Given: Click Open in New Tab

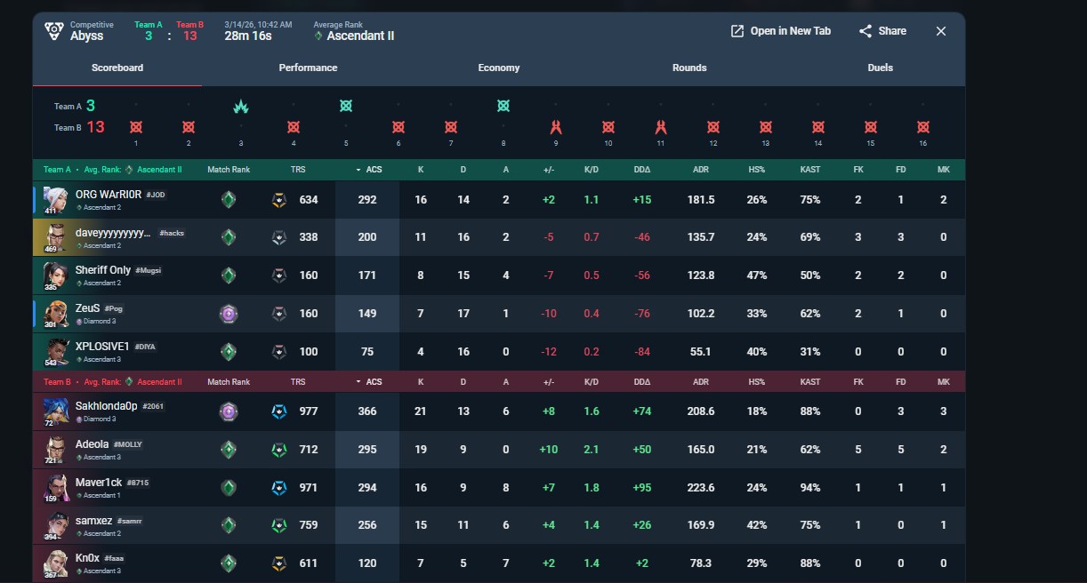Looking at the screenshot, I should (780, 31).
